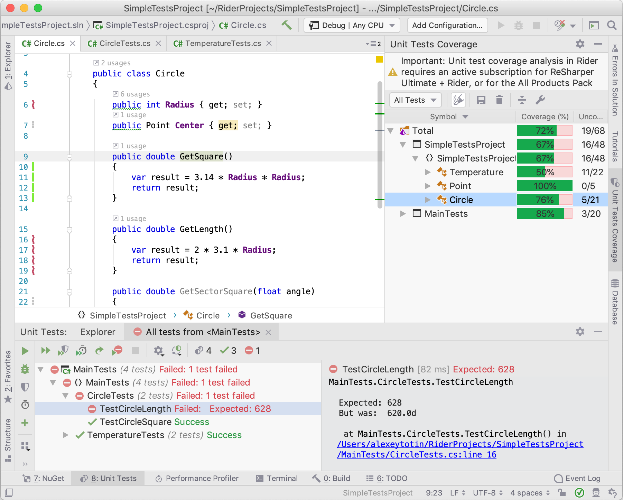Open the hidden editor tabs list
623x500 pixels.
pyautogui.click(x=373, y=44)
